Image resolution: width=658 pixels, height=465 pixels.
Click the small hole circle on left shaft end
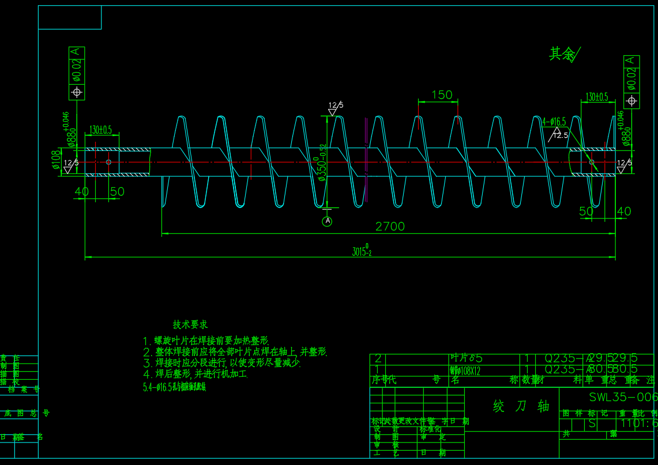[x=108, y=162]
